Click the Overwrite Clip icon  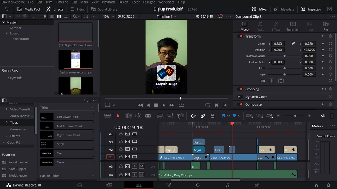point(171,116)
